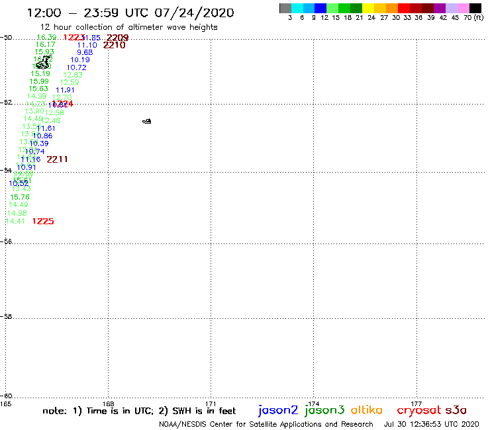This screenshot has width=490, height=430.
Task: Click the 177 longitude axis label
Action: [x=416, y=404]
